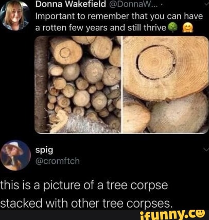Screen dimensions: 209x220
Task: Open the spig display name
Action: pyautogui.click(x=44, y=150)
